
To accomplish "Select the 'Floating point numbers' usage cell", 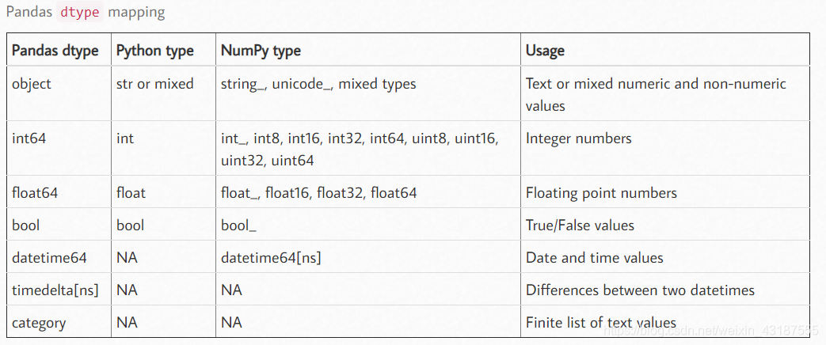I will 601,193.
